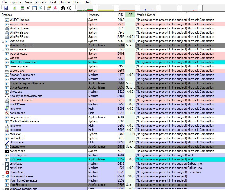Open the Handle menu
This screenshot has width=225, height=190.
(x=65, y=2)
